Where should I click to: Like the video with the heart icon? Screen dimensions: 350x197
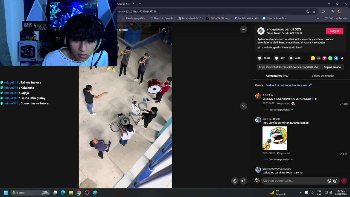coord(259,58)
